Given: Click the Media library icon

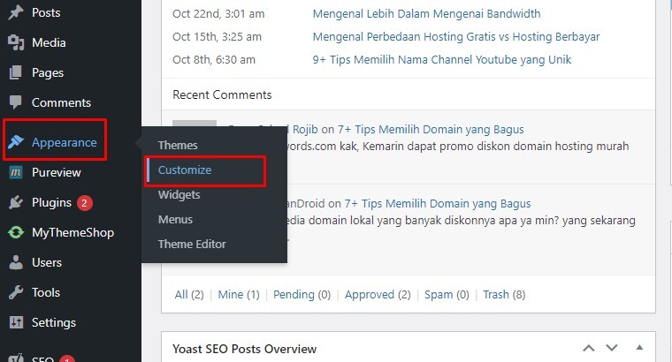Looking at the screenshot, I should point(16,42).
